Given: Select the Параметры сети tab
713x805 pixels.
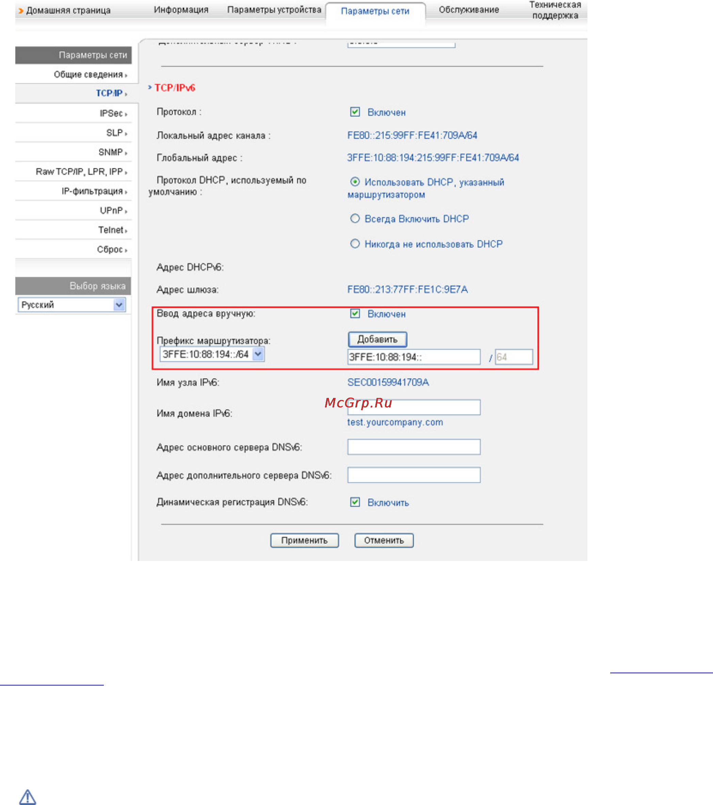Looking at the screenshot, I should (375, 12).
